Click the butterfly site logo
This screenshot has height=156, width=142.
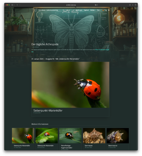[x=35, y=10]
